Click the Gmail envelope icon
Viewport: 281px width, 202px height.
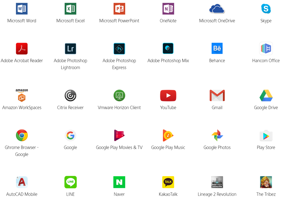217,95
